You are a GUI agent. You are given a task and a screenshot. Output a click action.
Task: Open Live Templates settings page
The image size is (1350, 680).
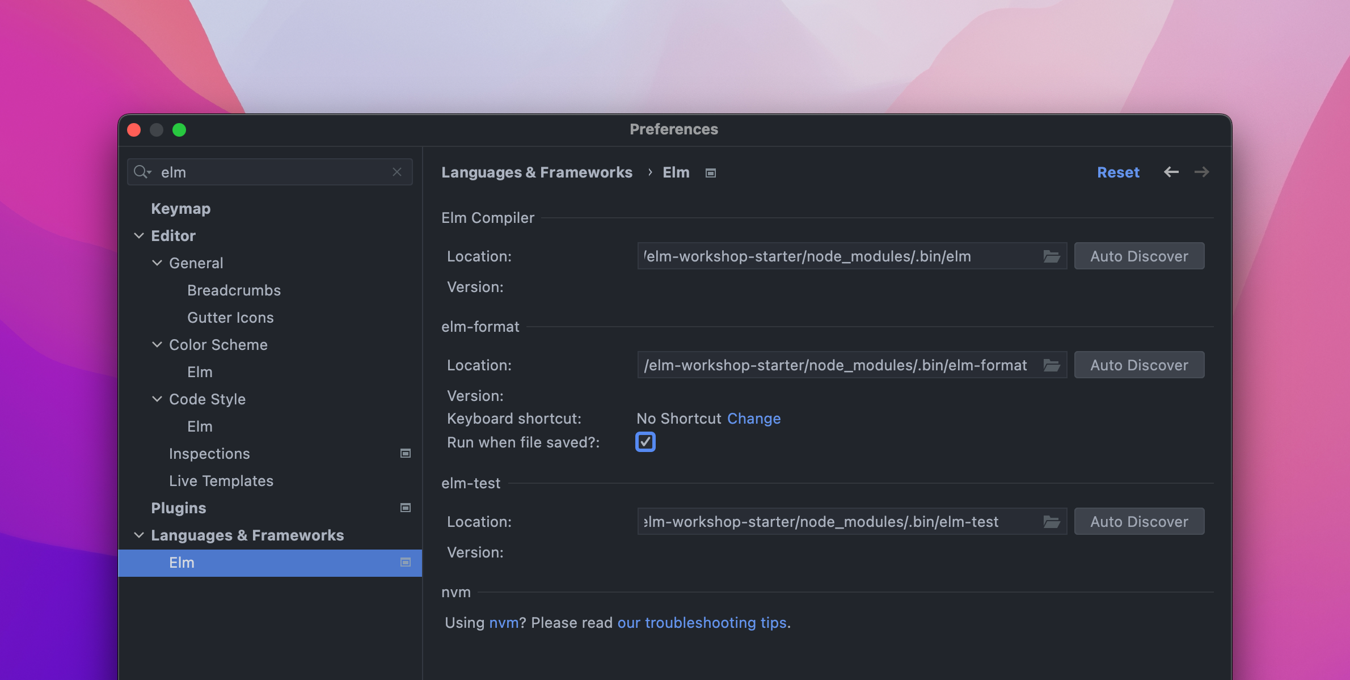(x=221, y=480)
